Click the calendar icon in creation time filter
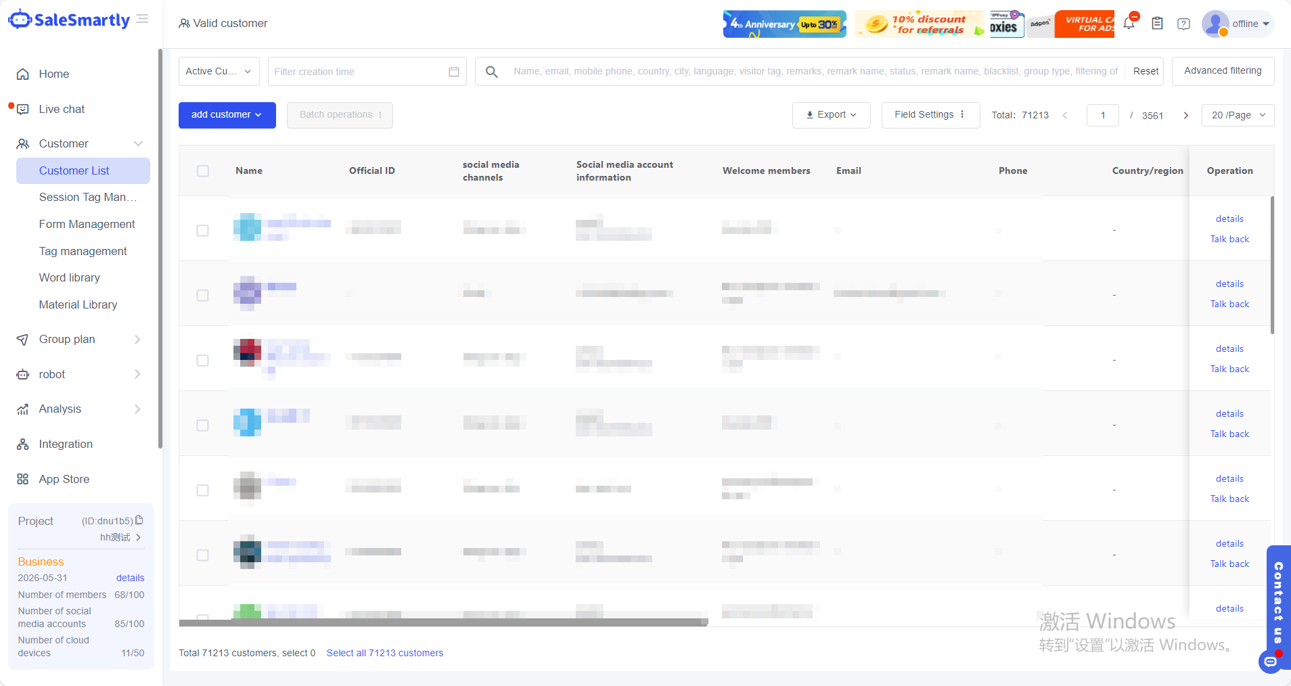 [454, 72]
